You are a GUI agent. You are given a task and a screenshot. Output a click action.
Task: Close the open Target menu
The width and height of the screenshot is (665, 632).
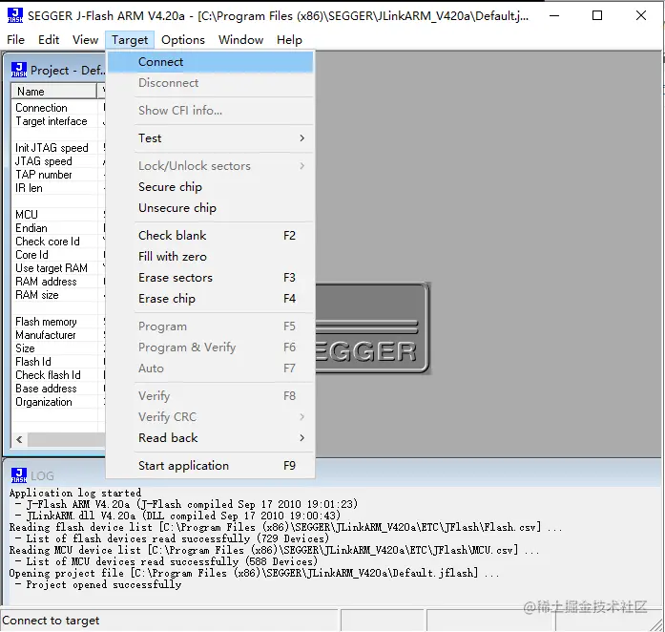pos(130,40)
